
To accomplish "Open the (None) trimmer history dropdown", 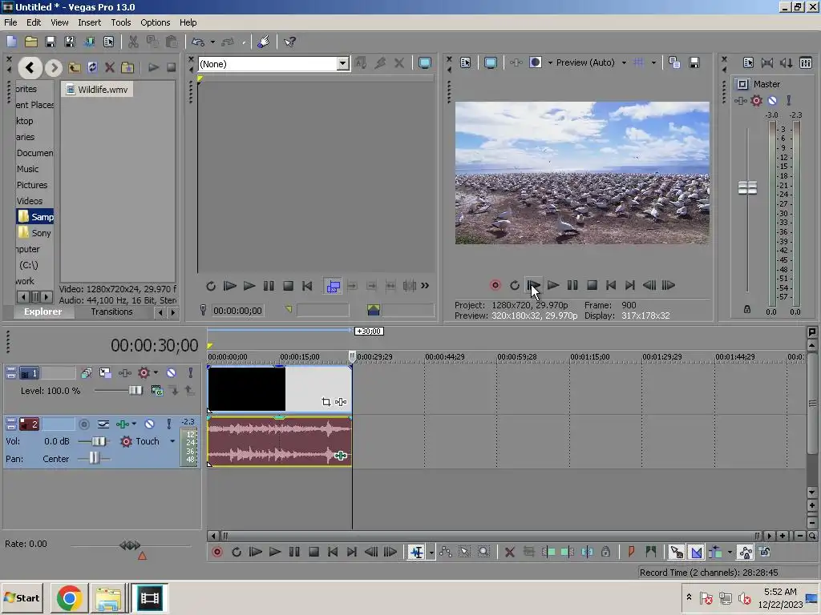I will click(342, 64).
